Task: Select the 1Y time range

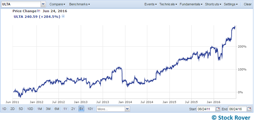Action: coord(65,109)
